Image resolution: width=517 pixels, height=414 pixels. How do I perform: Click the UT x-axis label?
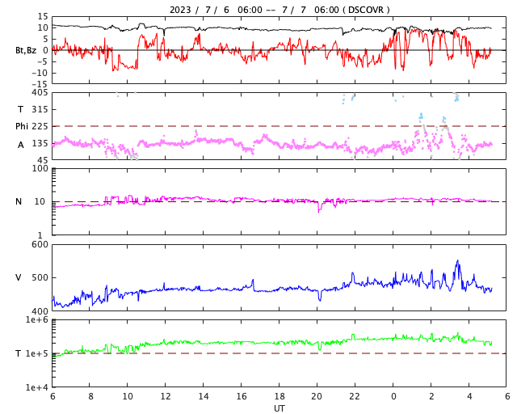point(279,408)
